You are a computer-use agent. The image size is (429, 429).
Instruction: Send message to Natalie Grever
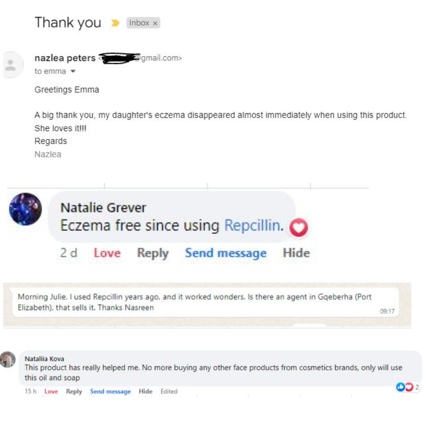[226, 253]
